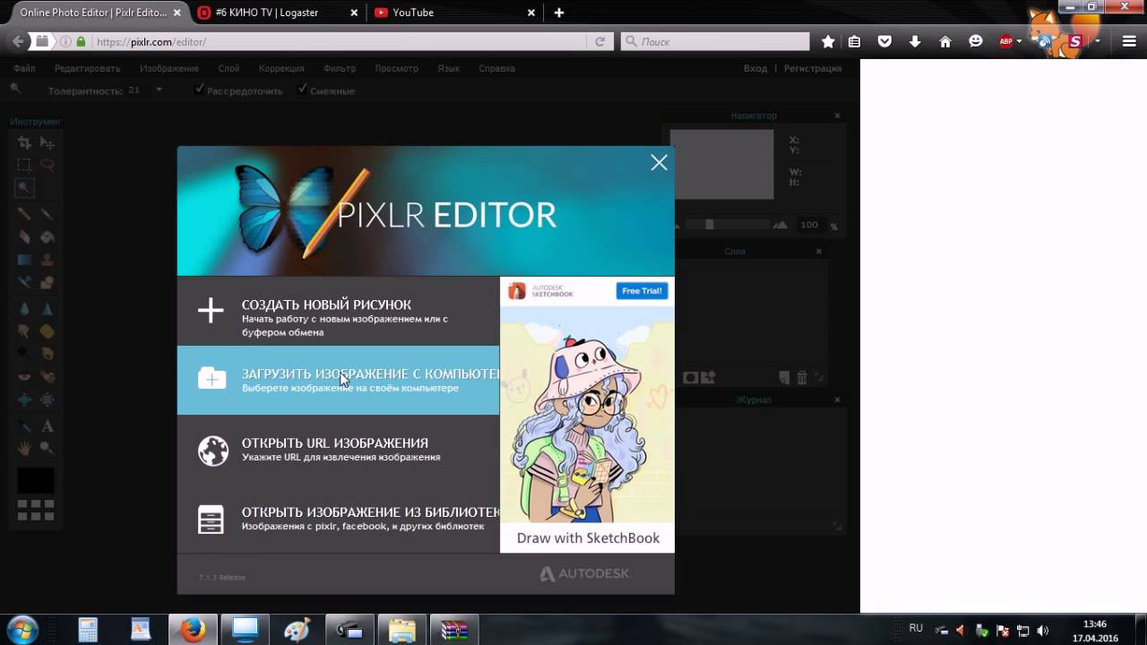Screen dimensions: 1147x645
Task: Close the Pixlr Editor welcome dialog
Action: click(x=659, y=162)
